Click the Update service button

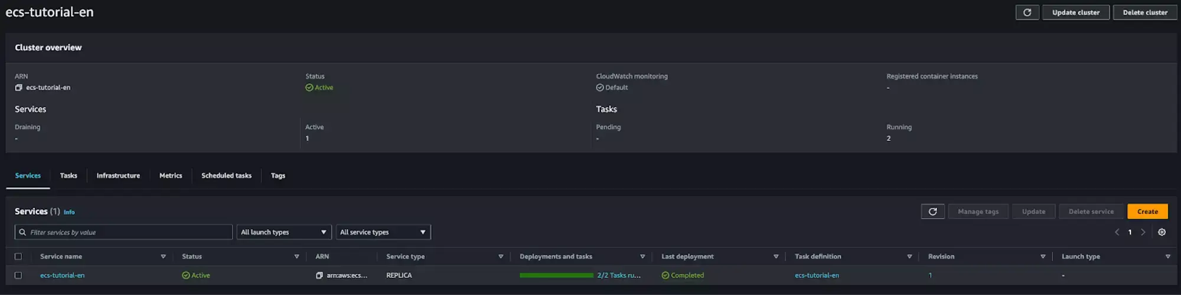coord(1033,211)
